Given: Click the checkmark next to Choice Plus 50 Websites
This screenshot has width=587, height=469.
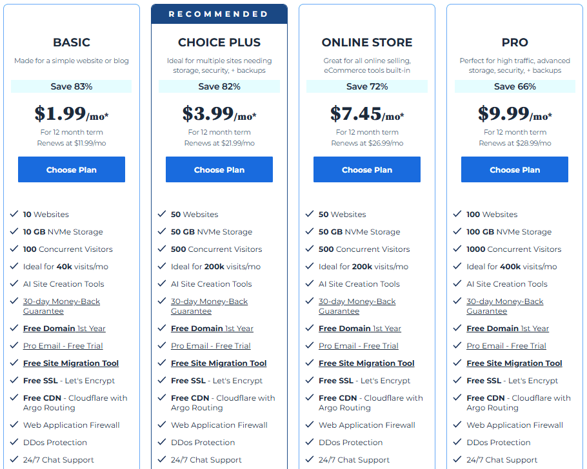Looking at the screenshot, I should click(161, 214).
